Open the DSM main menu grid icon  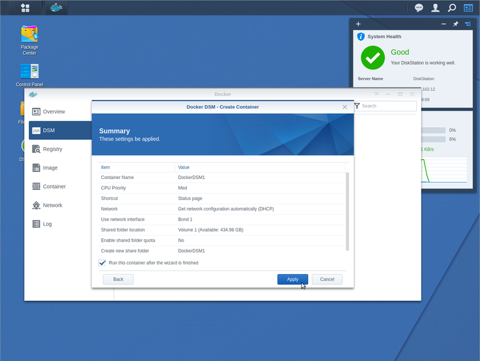coord(25,8)
